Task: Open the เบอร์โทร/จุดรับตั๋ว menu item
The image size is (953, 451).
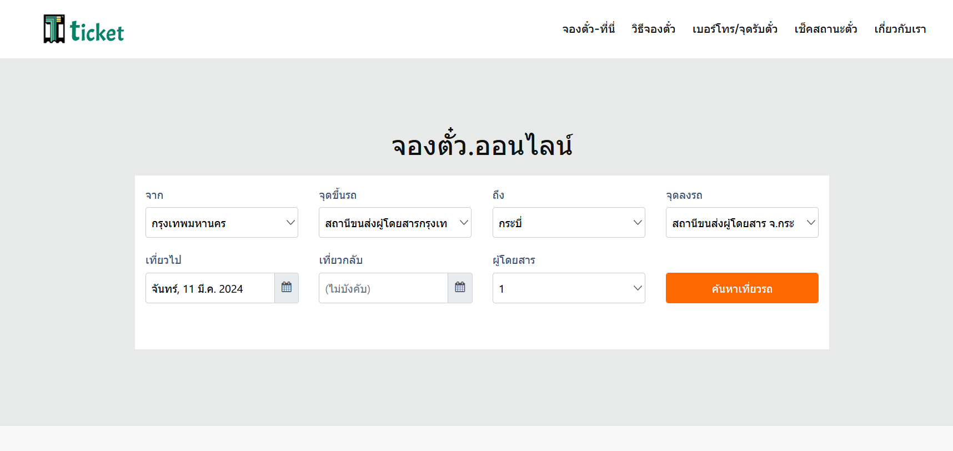Action: pos(735,29)
